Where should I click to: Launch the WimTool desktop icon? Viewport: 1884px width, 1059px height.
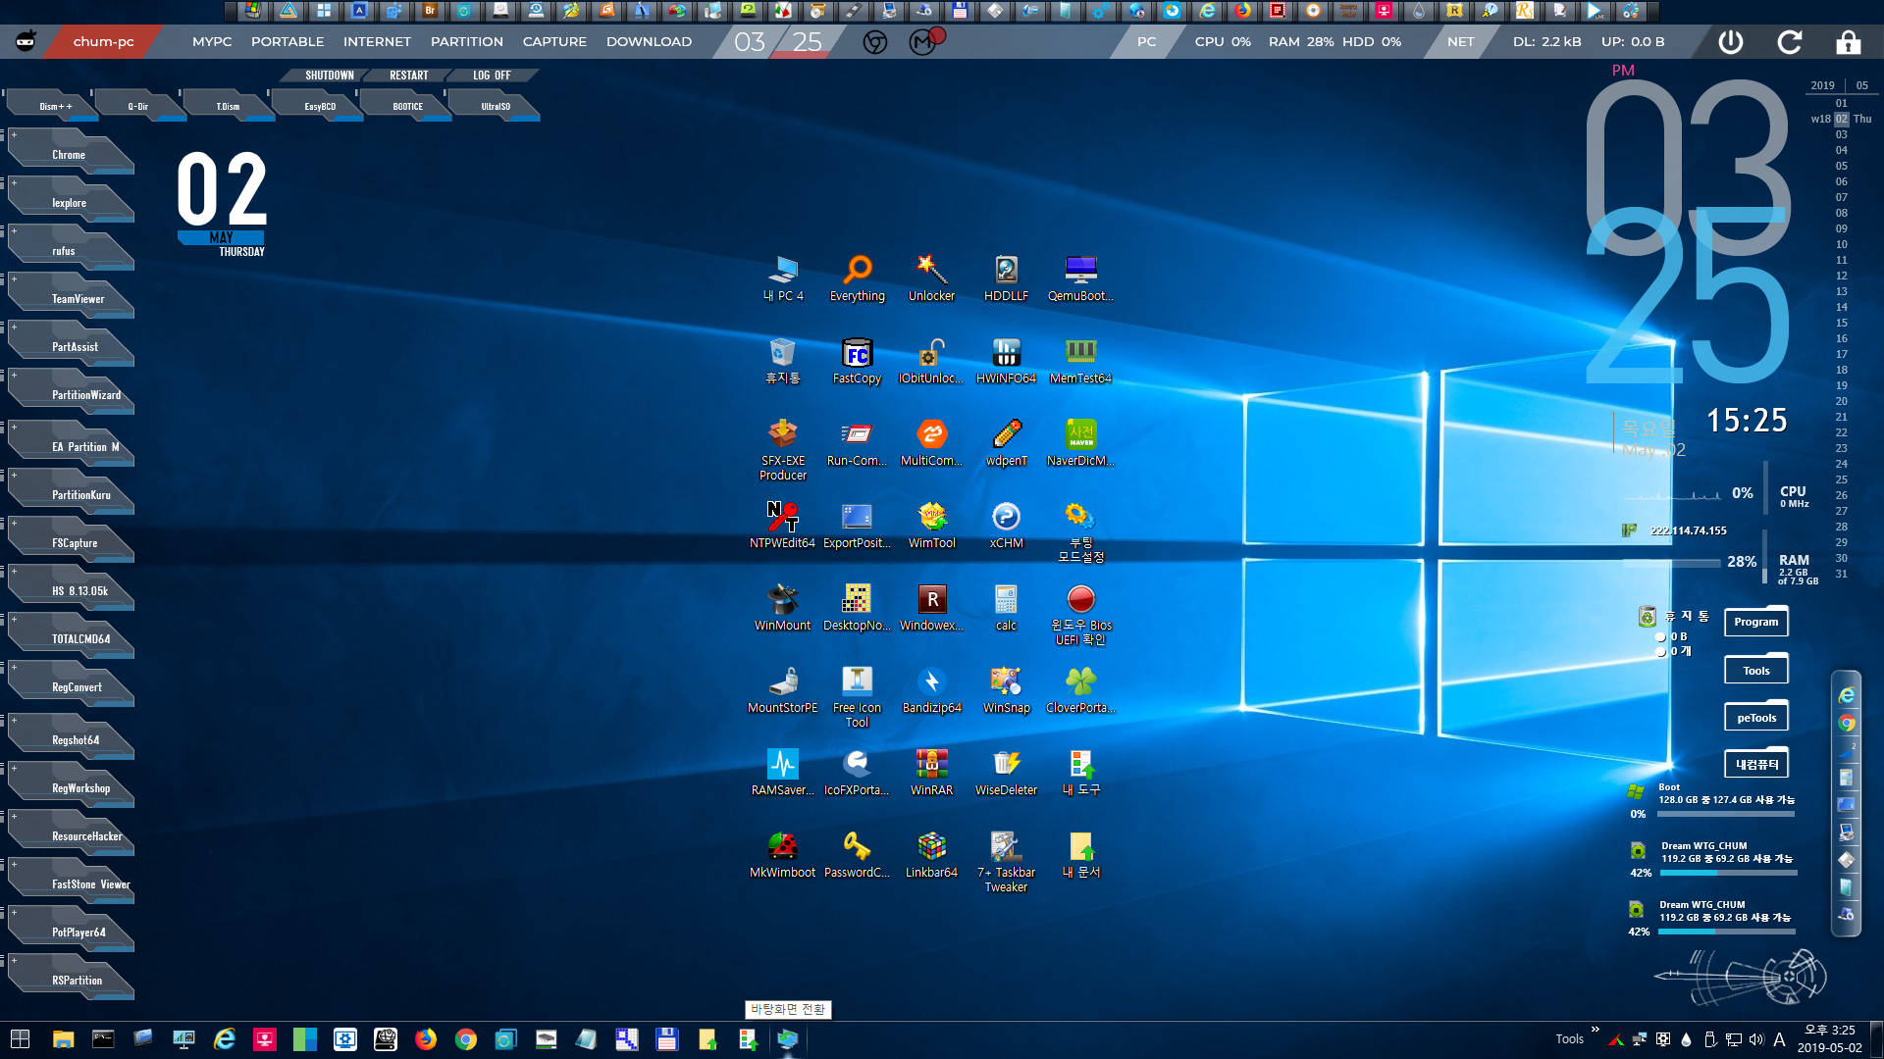pos(931,526)
